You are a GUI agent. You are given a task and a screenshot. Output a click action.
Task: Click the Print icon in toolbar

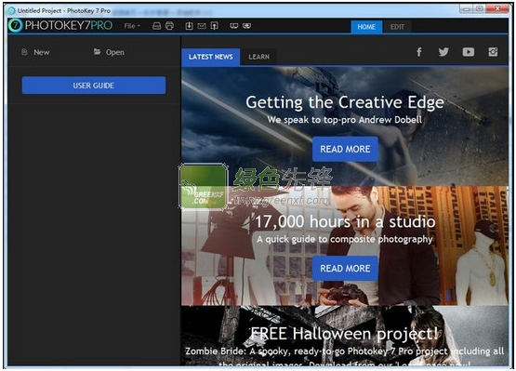point(169,26)
